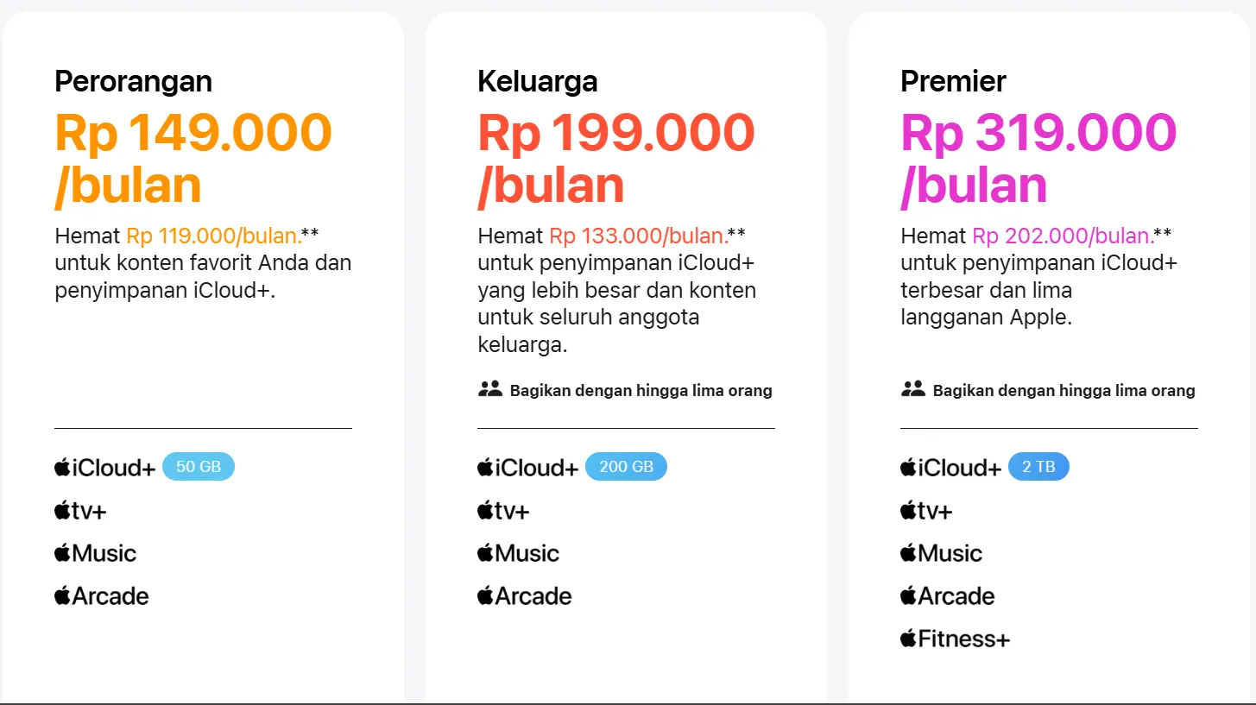Click the 2 TB storage badge
Viewport: 1256px width, 705px height.
1038,467
